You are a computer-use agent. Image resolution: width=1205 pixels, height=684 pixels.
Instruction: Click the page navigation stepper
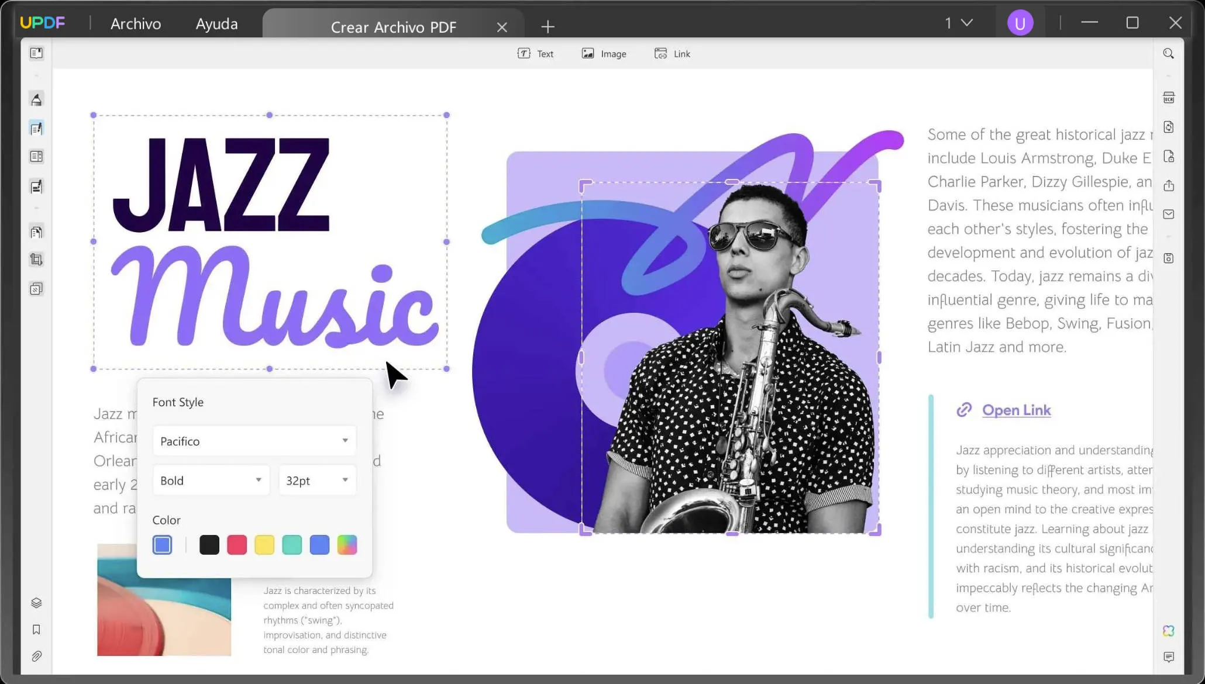pyautogui.click(x=957, y=22)
